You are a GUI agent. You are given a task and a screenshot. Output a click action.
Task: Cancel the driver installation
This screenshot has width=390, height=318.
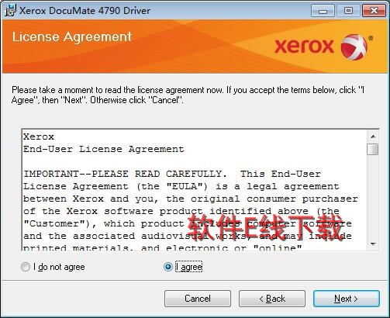198,299
